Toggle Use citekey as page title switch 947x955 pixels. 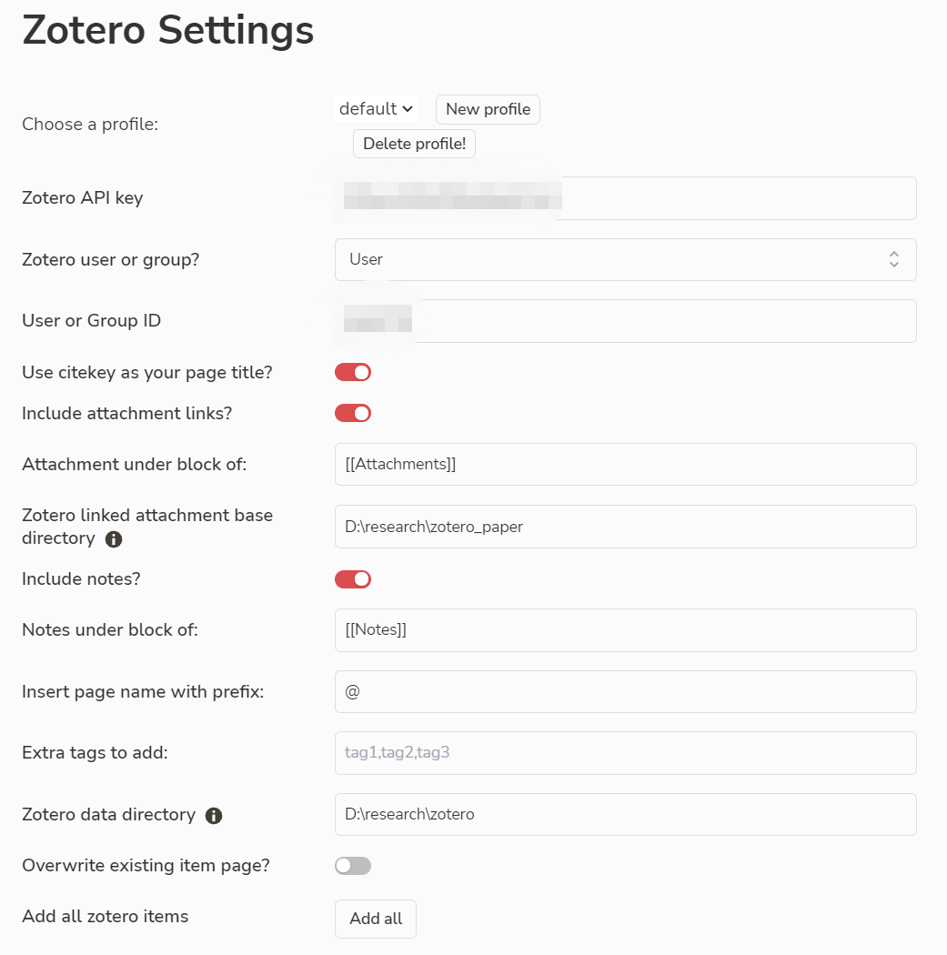[x=353, y=372]
